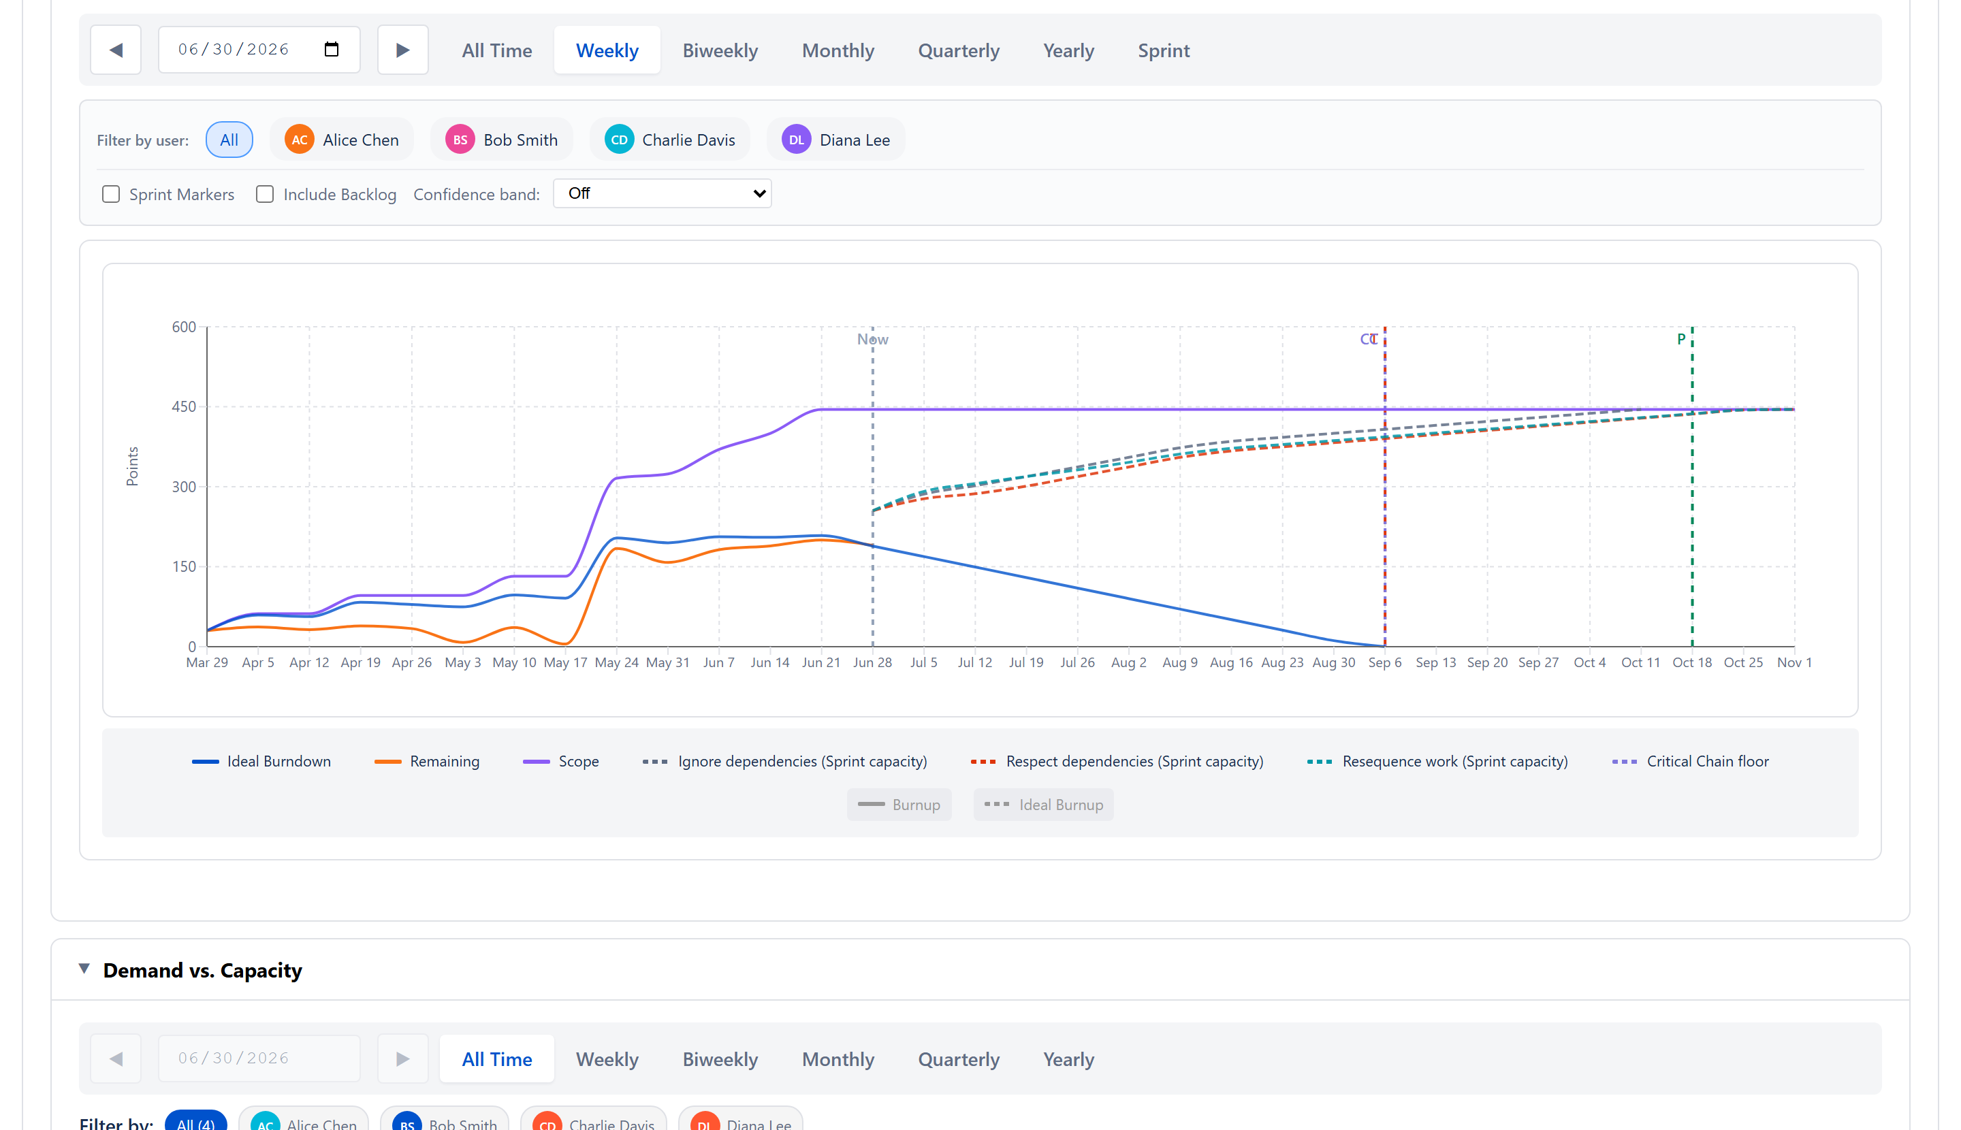Click the disabled Demand date field
This screenshot has width=1961, height=1130.
pos(259,1059)
